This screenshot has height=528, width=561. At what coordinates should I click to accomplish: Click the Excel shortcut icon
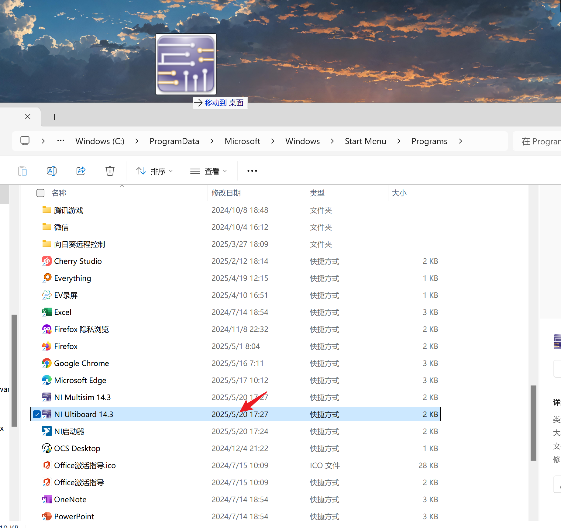[46, 312]
